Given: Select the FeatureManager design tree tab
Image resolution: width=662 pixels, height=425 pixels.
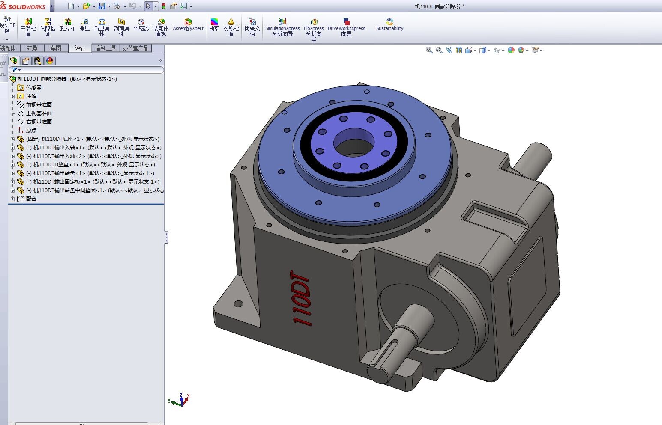Looking at the screenshot, I should [14, 61].
